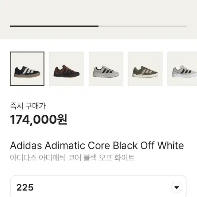Screen dimensions: 197x197
Task: Open the size dropdown arrow icon
Action: pos(177,188)
